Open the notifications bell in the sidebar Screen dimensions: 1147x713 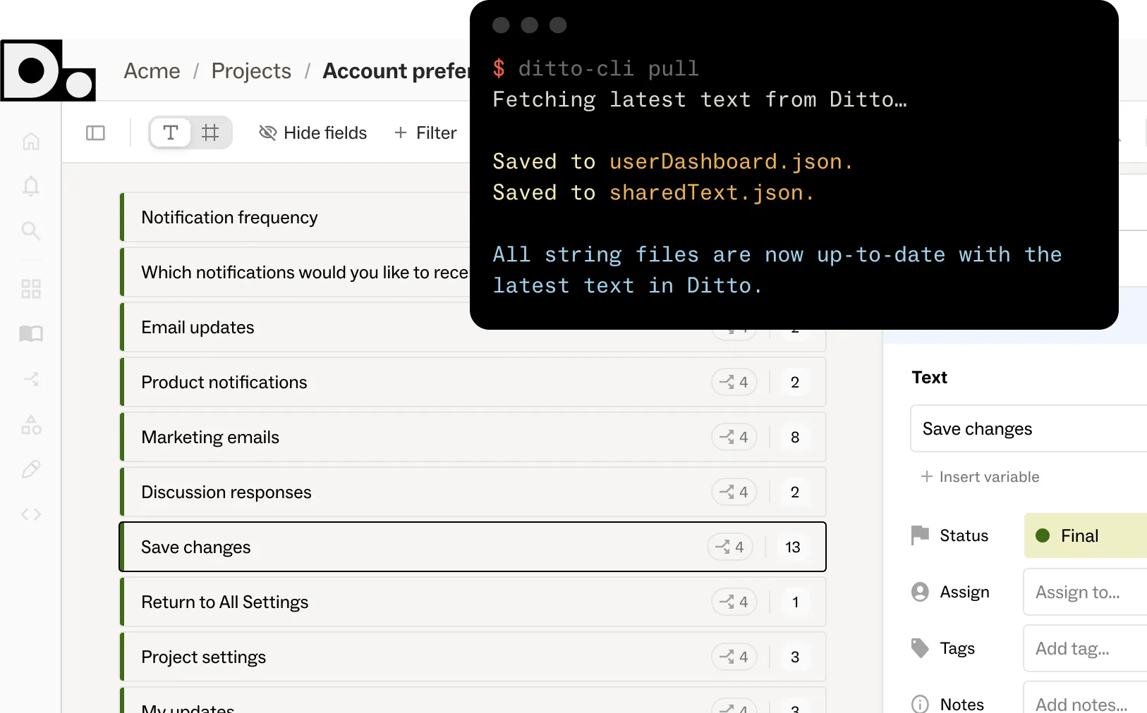31,186
